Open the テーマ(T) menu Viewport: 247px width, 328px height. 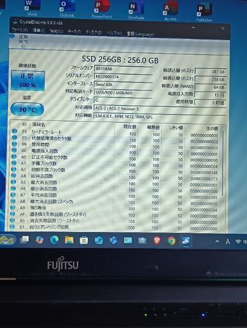pyautogui.click(x=74, y=32)
